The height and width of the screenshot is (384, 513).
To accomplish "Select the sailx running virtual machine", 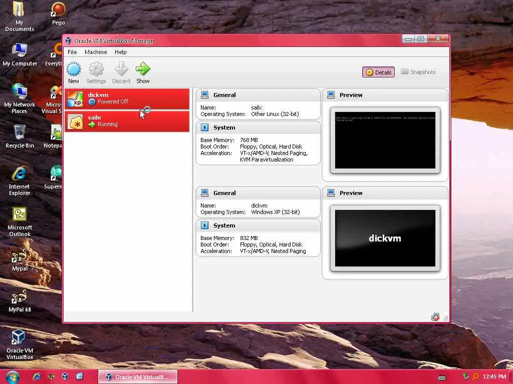I will 127,121.
